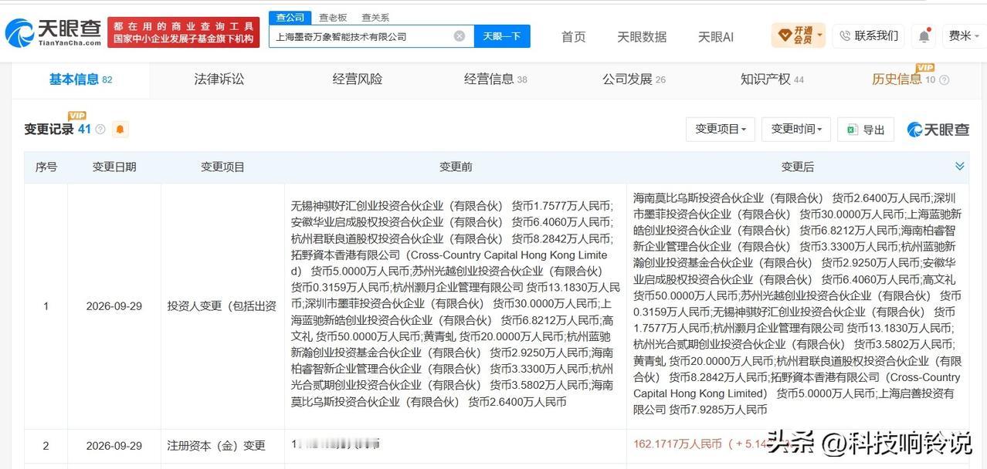Export records with 导出 button
987x469 pixels.
866,130
